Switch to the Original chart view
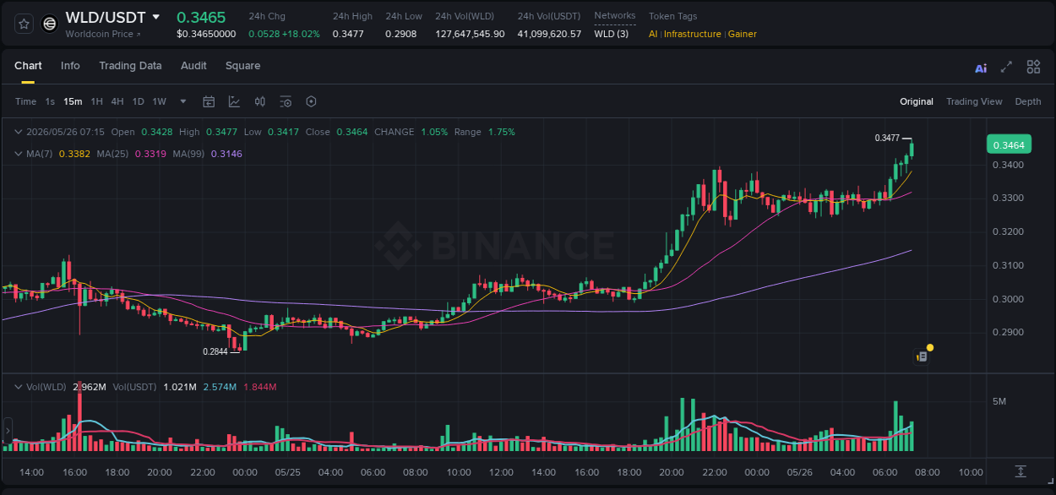The width and height of the screenshot is (1056, 495). (917, 101)
